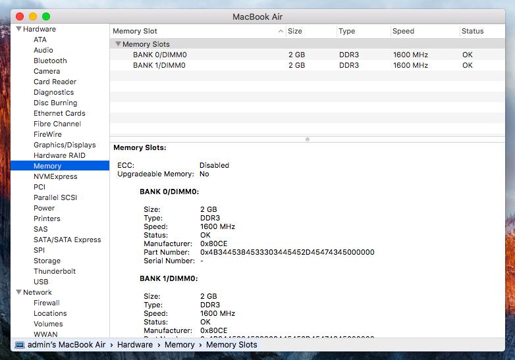Select the USB sidebar item
Viewport: 515px width, 360px height.
point(41,282)
